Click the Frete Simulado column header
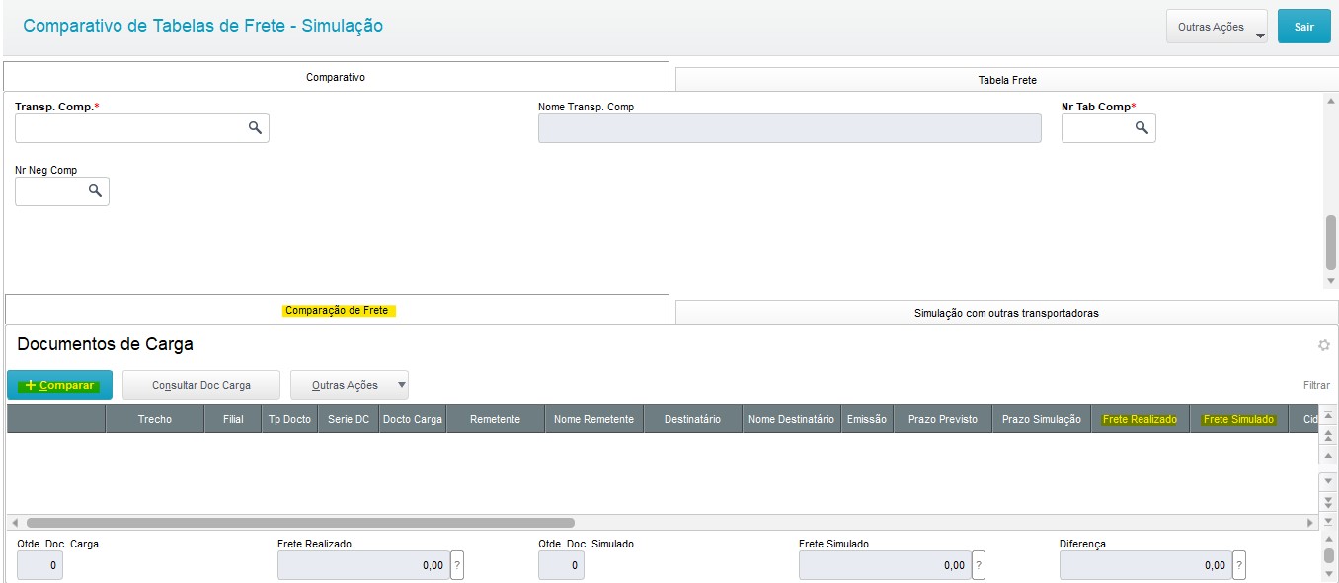The width and height of the screenshot is (1339, 583). pyautogui.click(x=1239, y=419)
